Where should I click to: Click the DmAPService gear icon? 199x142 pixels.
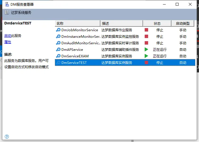tap(58, 50)
